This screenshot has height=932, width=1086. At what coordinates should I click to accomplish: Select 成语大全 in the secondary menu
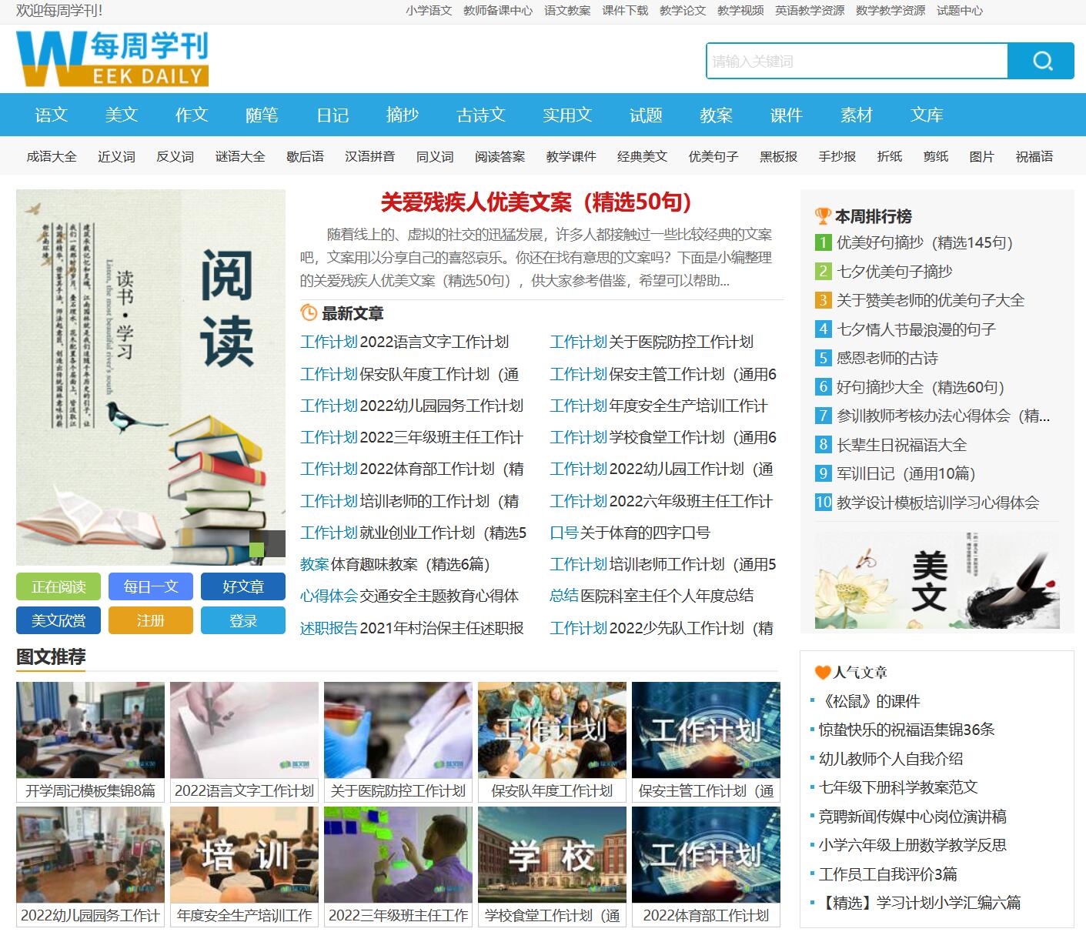click(51, 156)
